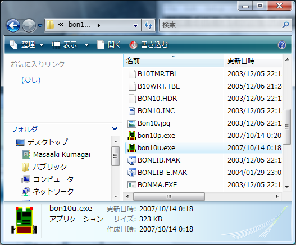Image resolution: width=296 pixels, height=245 pixels.
Task: Go back with the blue arrow button
Action: click(x=13, y=25)
